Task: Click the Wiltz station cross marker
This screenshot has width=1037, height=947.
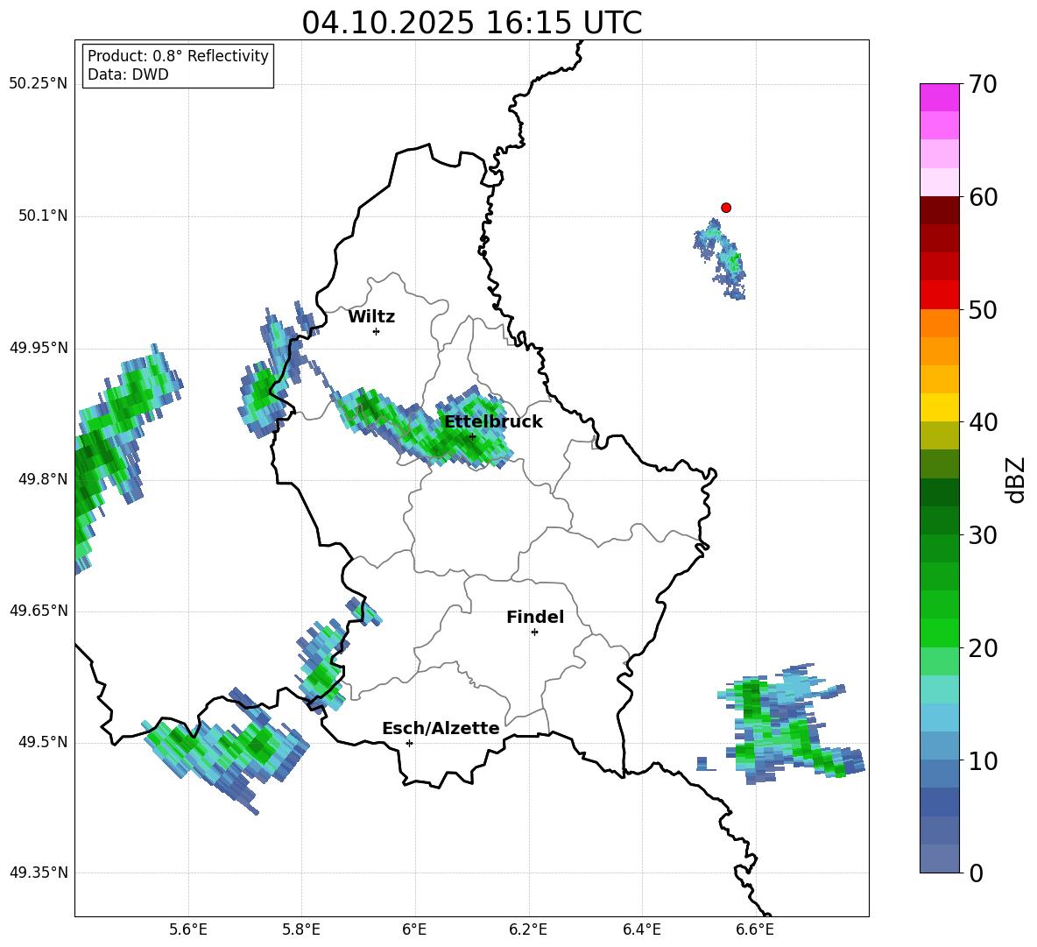Action: pos(376,331)
